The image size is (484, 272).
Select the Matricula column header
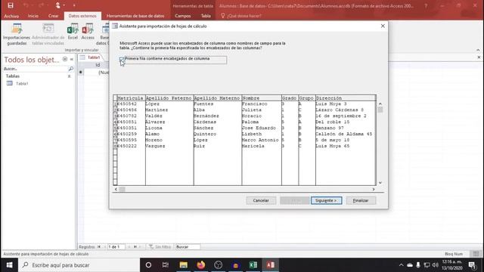[x=131, y=98]
